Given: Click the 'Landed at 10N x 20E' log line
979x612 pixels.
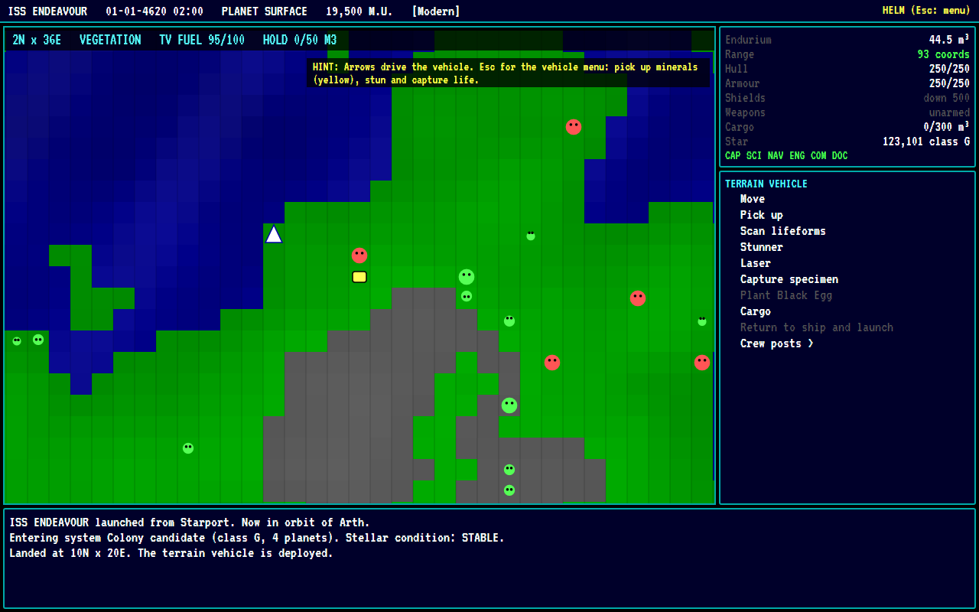Looking at the screenshot, I should pos(171,553).
